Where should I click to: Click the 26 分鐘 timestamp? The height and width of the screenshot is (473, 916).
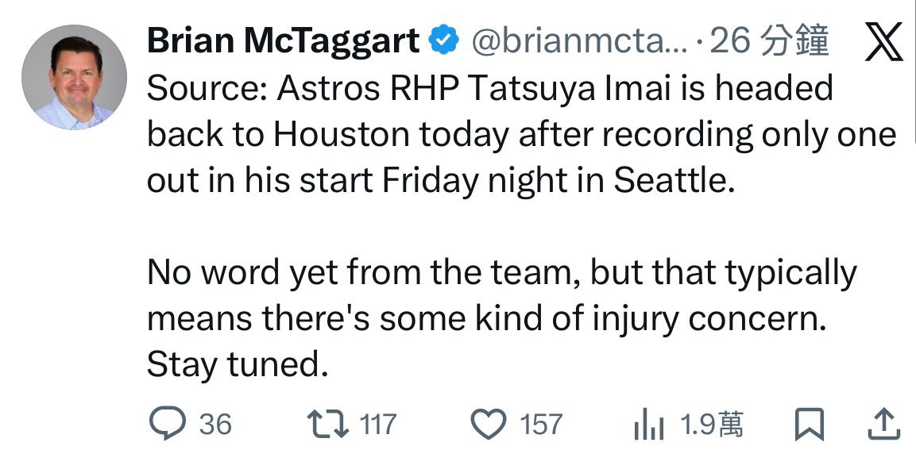(768, 41)
